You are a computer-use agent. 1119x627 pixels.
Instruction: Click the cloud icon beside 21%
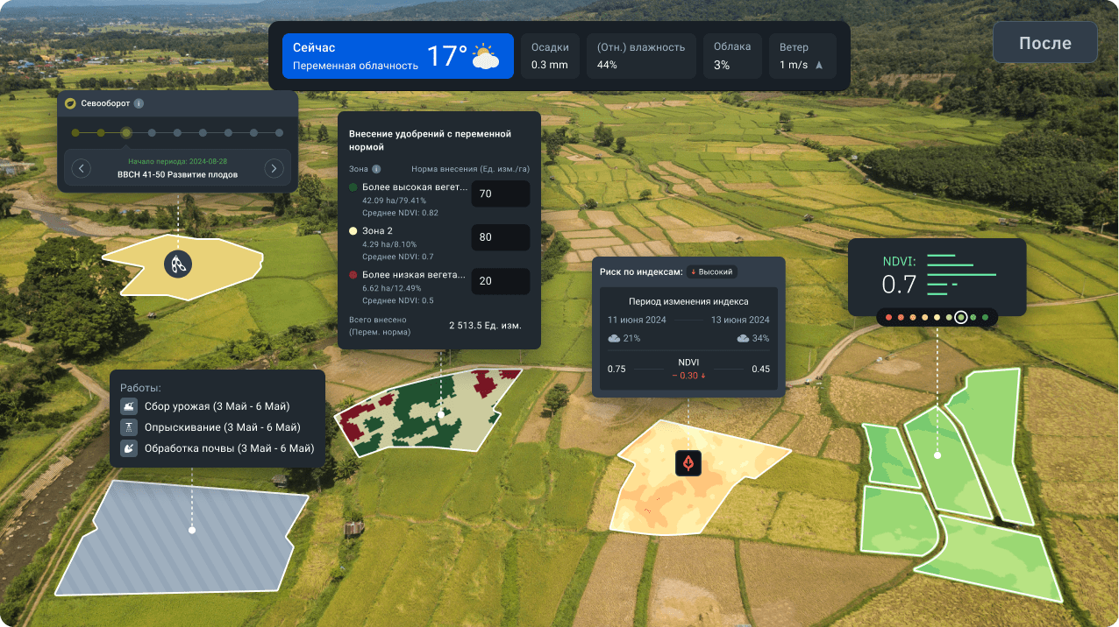pyautogui.click(x=614, y=338)
